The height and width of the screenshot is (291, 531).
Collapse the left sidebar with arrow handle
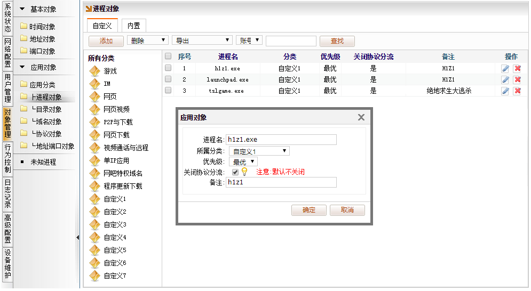click(77, 237)
